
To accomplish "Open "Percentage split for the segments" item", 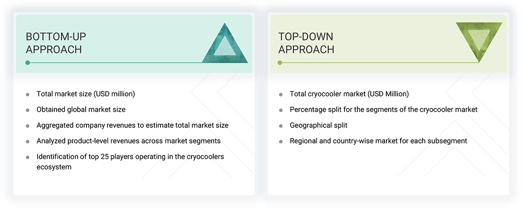I will click(x=383, y=110).
